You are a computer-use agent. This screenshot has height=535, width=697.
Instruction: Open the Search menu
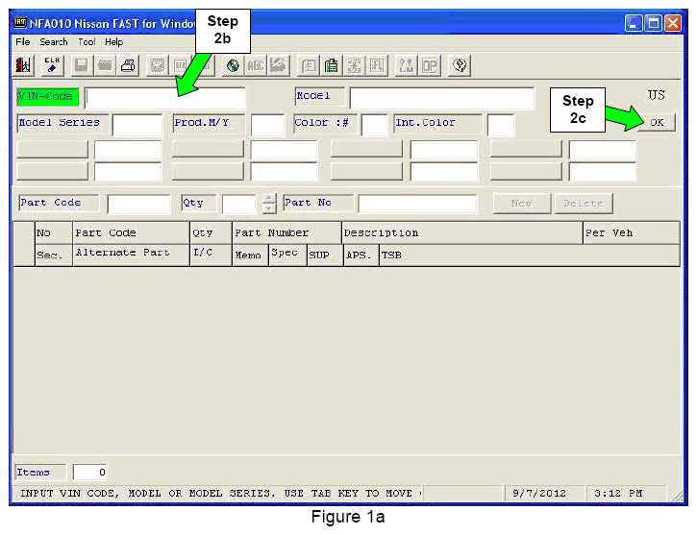click(x=54, y=42)
